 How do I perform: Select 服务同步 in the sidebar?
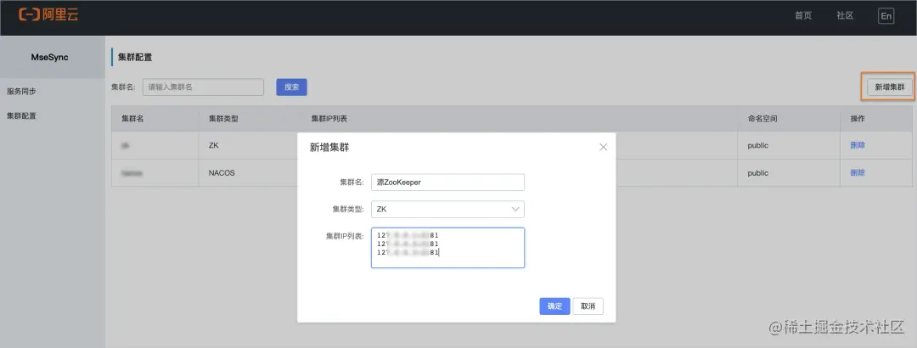[21, 92]
